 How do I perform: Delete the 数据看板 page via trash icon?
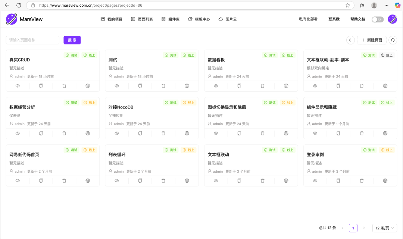coord(262,86)
